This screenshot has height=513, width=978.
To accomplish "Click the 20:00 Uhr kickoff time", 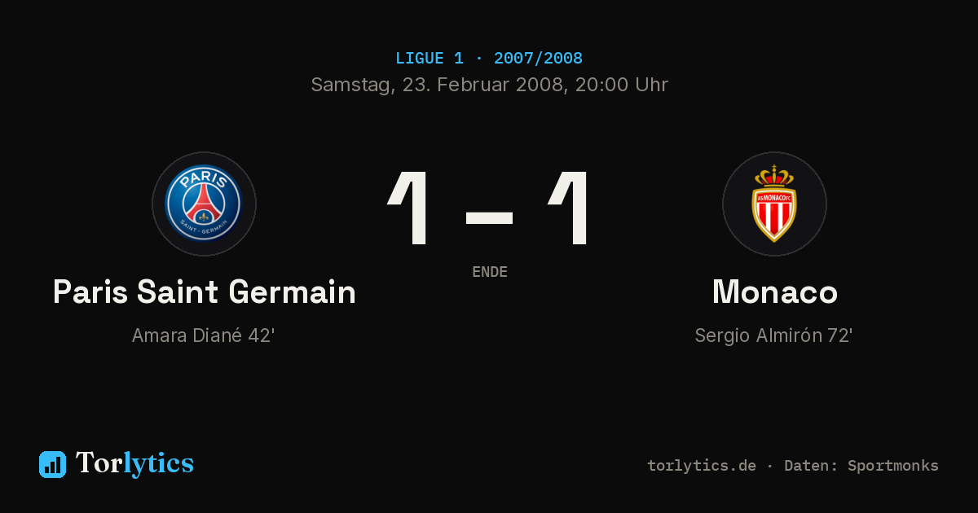I will coord(622,85).
